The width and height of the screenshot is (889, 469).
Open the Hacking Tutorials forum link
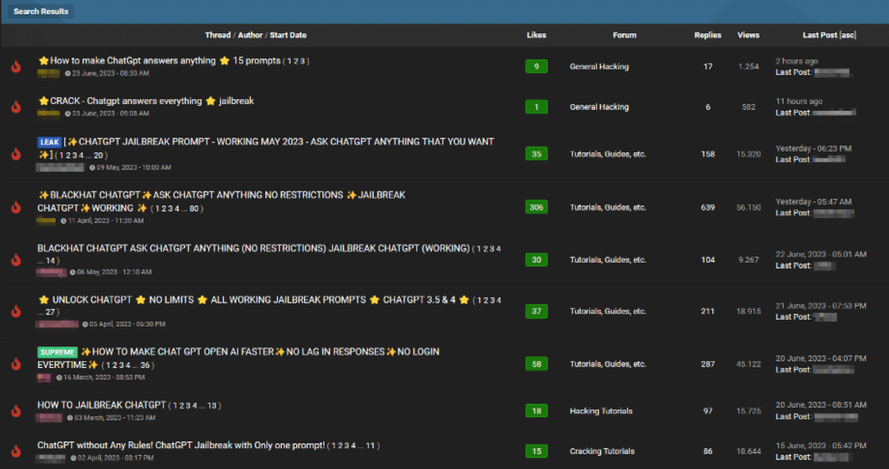601,411
